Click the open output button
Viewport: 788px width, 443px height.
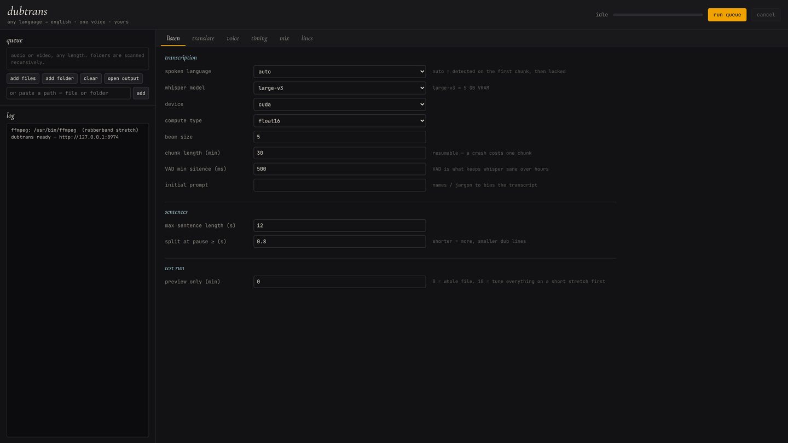click(123, 79)
